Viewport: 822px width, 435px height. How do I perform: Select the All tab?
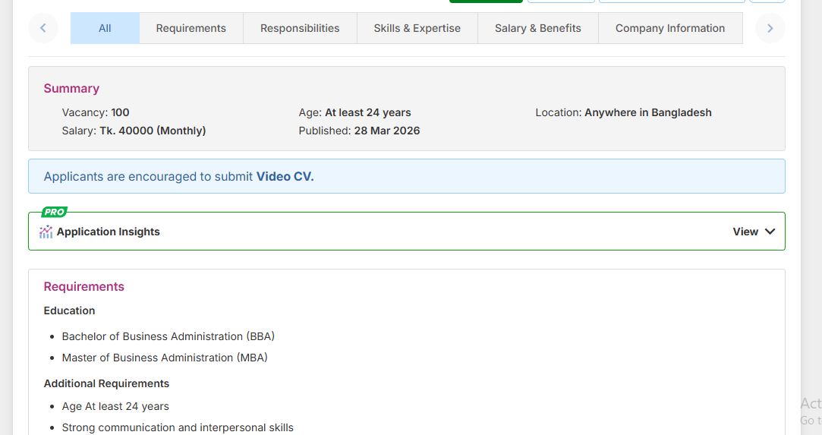click(105, 28)
